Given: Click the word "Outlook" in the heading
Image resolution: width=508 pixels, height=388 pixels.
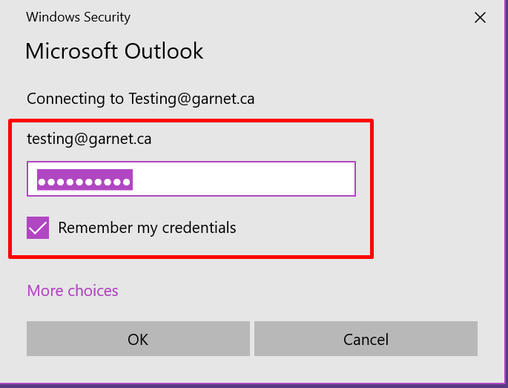Looking at the screenshot, I should 163,51.
